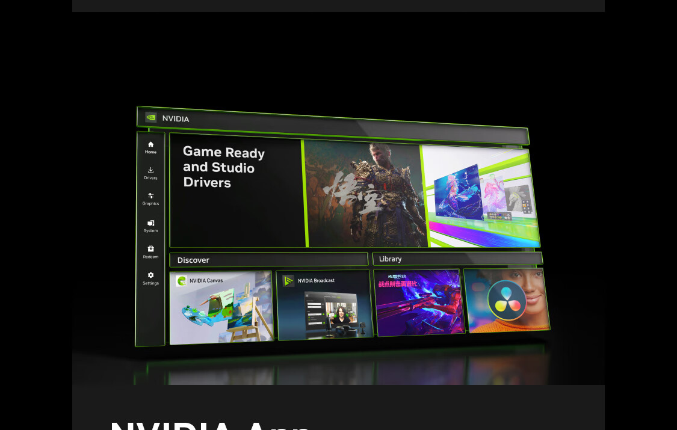Open the NVIDIA Broadcast preview thumbnail
Screen dimensions: 677x430
pyautogui.click(x=324, y=305)
